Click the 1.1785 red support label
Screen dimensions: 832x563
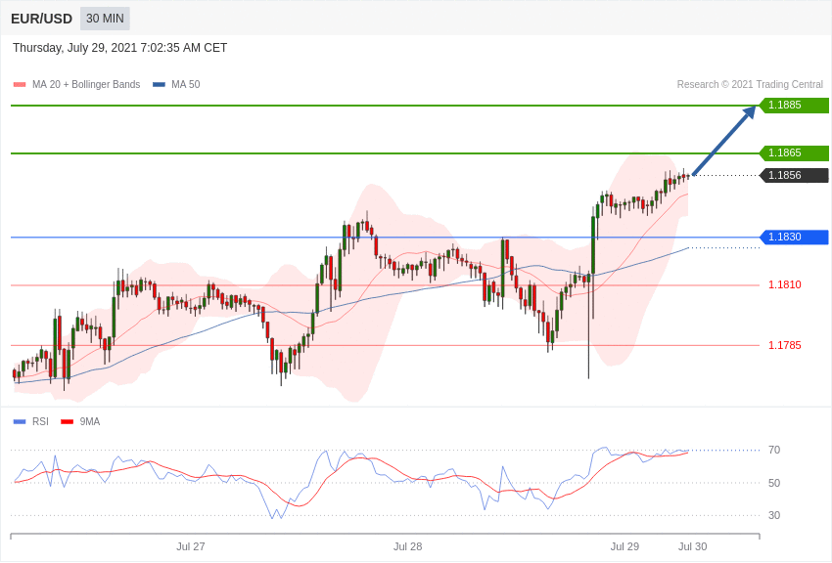(x=785, y=345)
